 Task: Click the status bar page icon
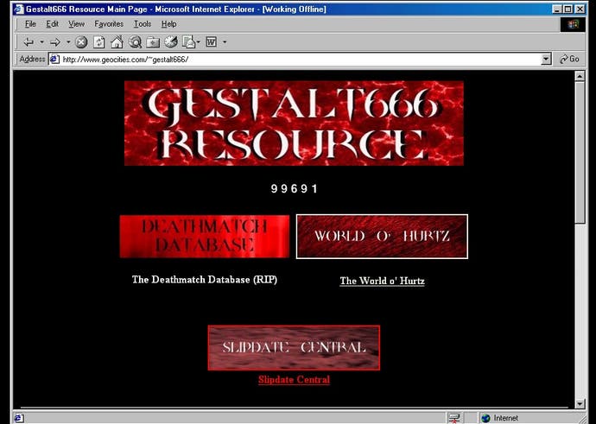point(19,418)
